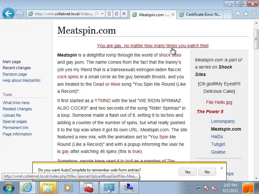Refresh the current page
This screenshot has width=259, height=194.
tap(117, 14)
